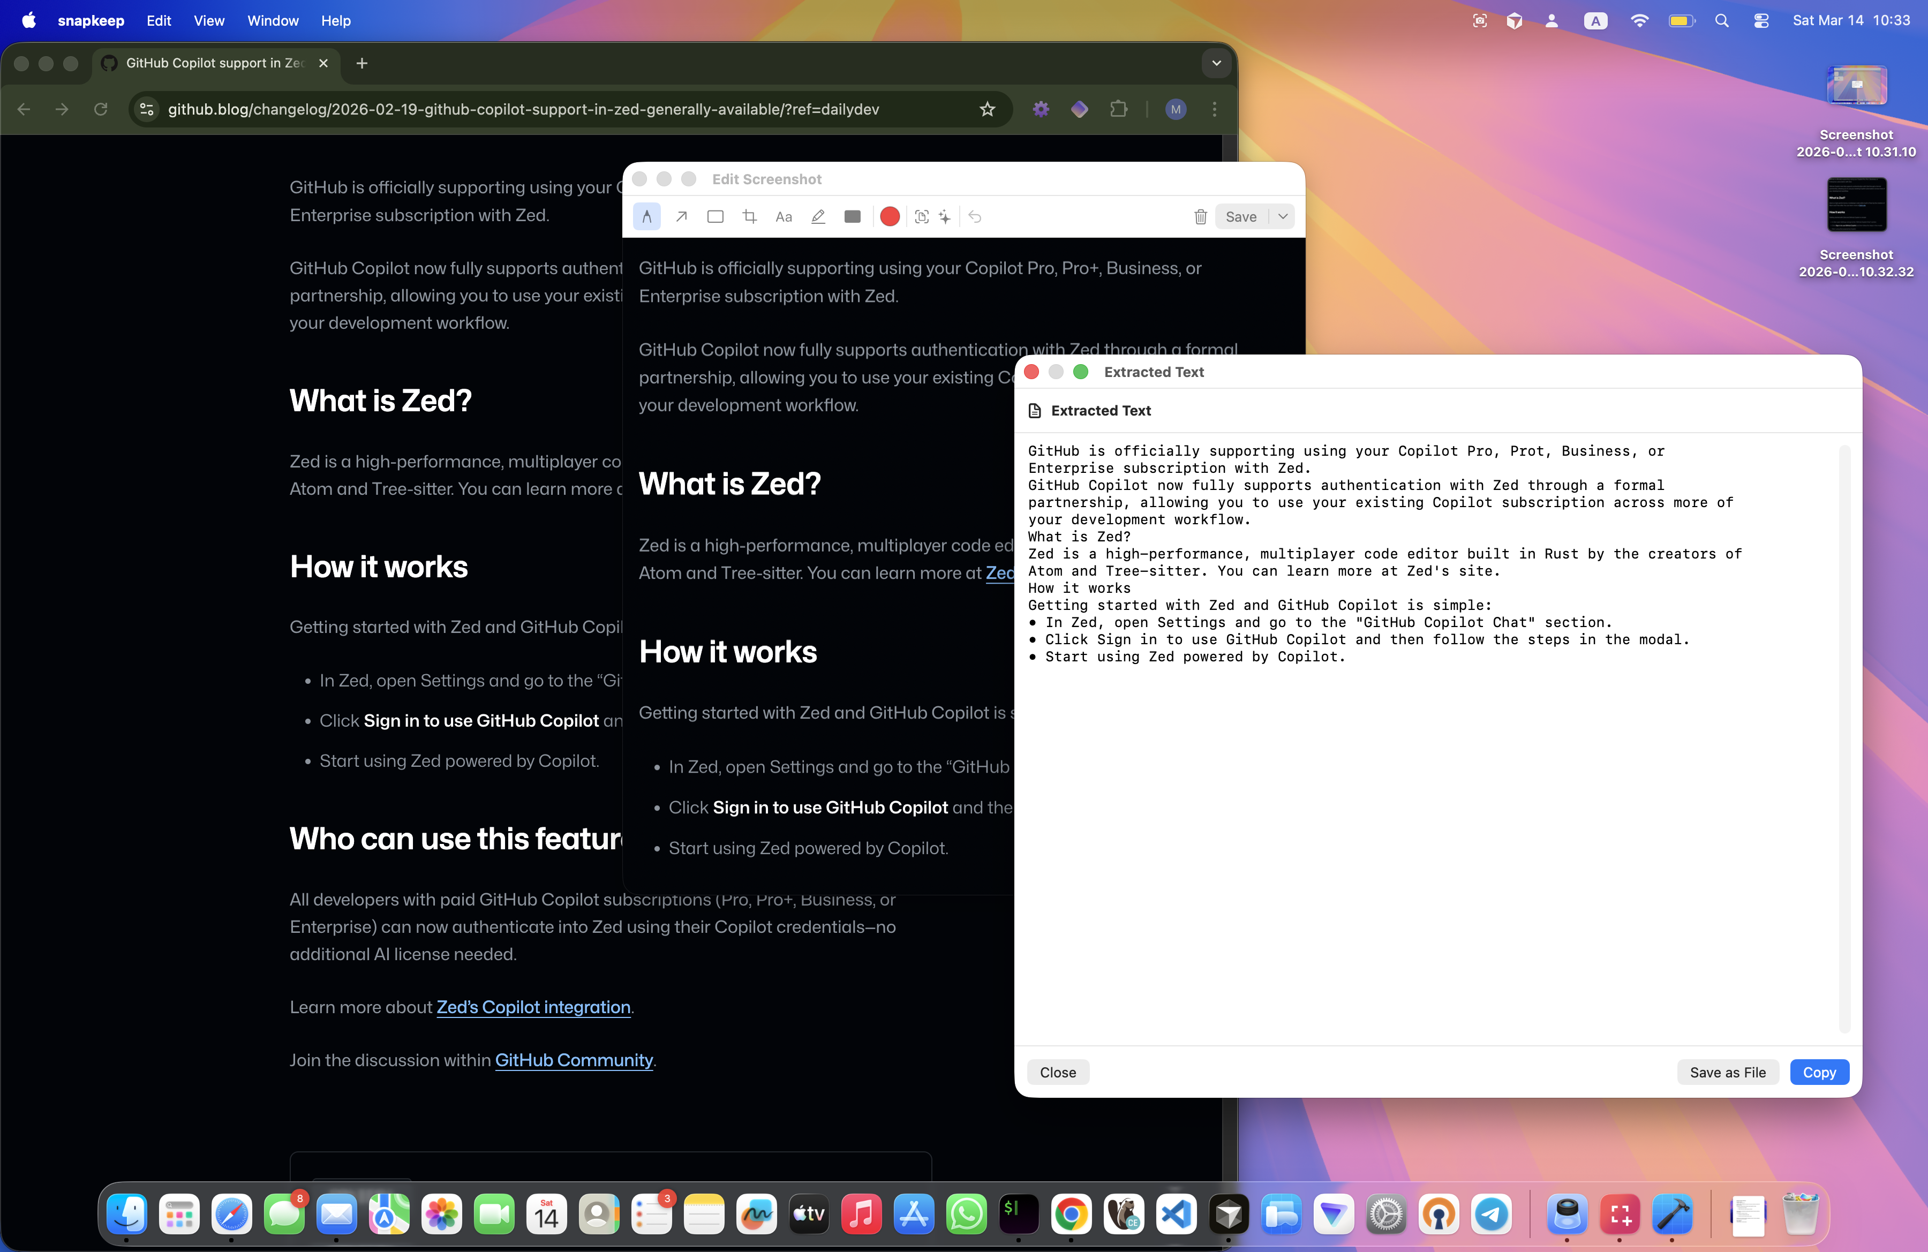Image resolution: width=1928 pixels, height=1252 pixels.
Task: Open Control Center in menu bar
Action: 1760,20
